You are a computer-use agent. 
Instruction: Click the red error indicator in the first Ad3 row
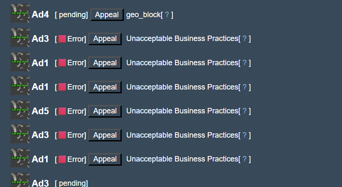tap(62, 39)
